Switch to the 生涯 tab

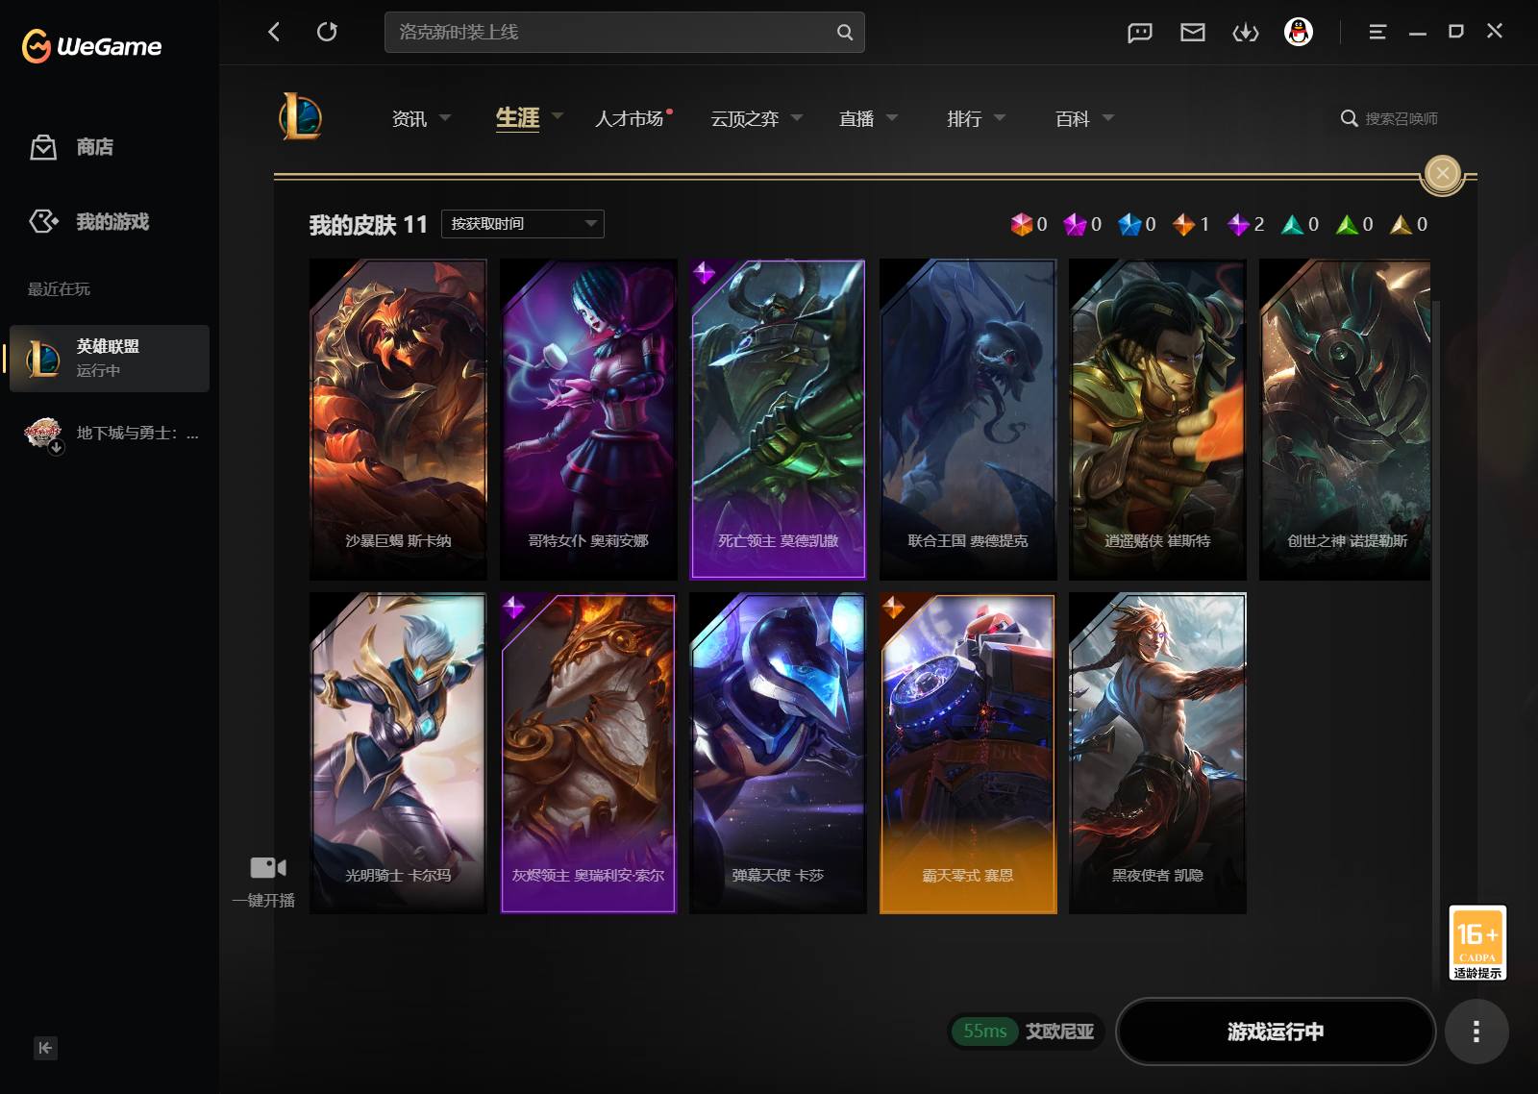pos(517,118)
